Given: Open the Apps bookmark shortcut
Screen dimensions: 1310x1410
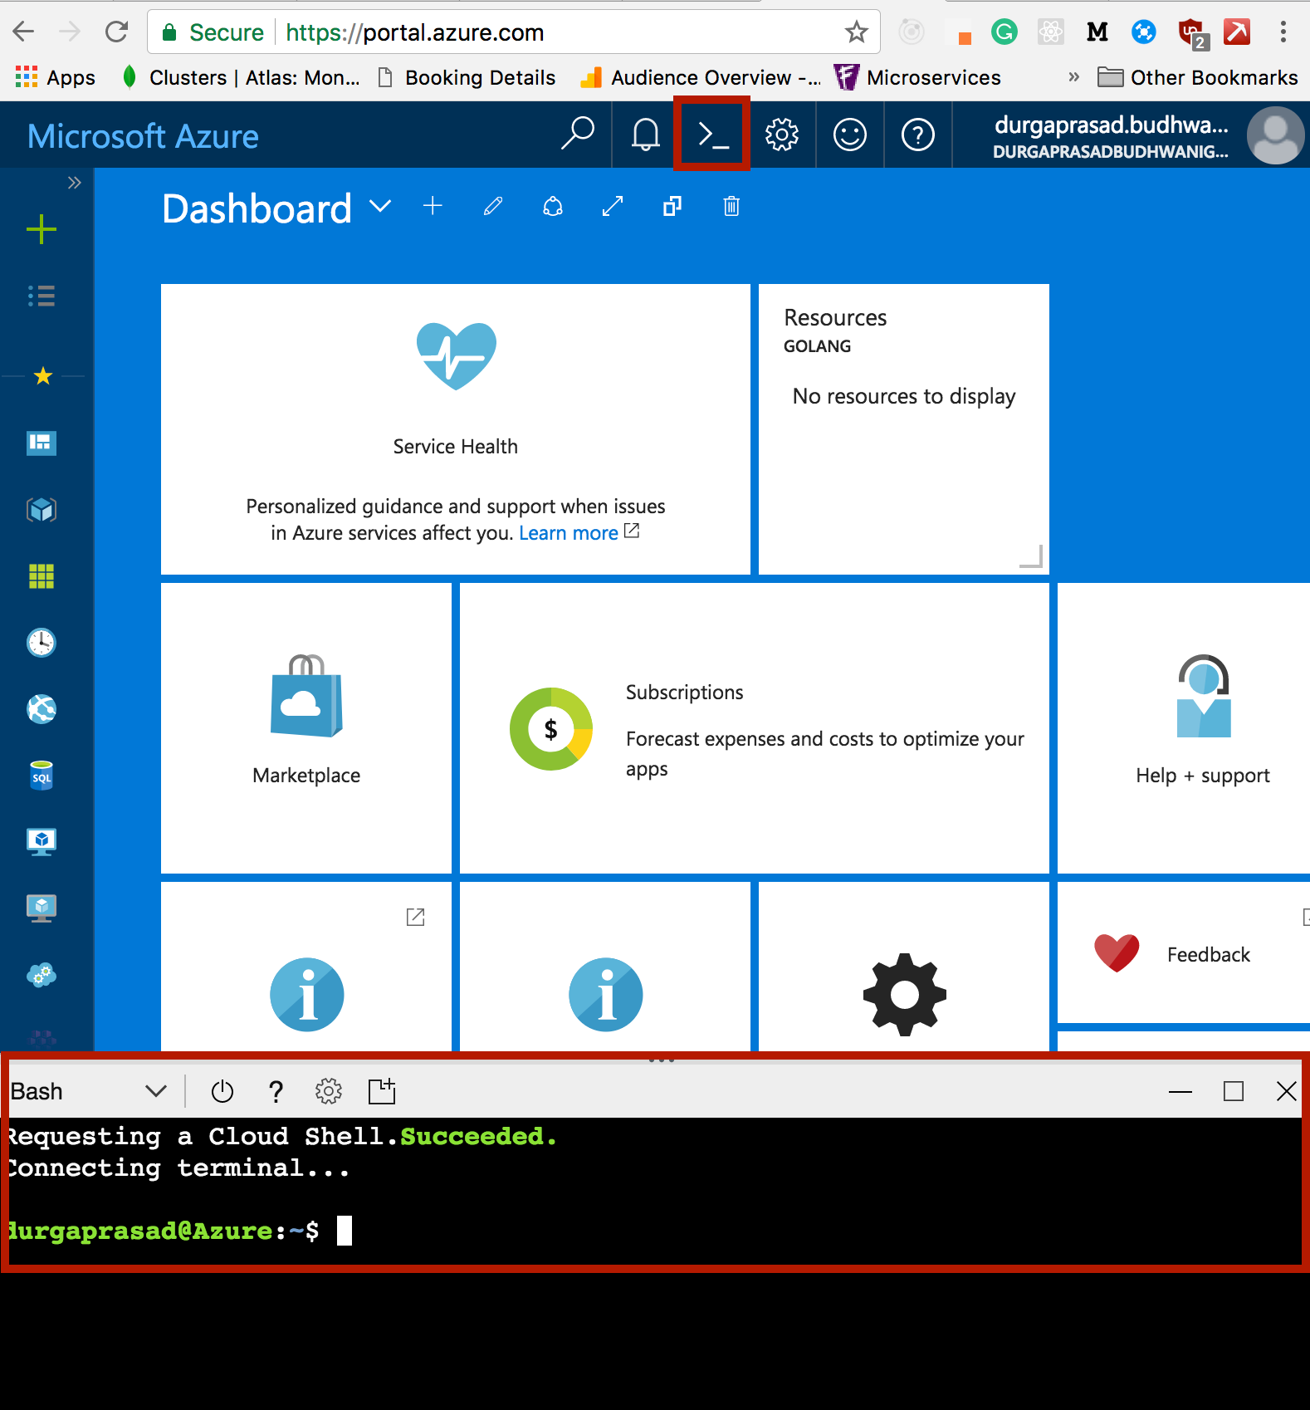Looking at the screenshot, I should click(55, 77).
